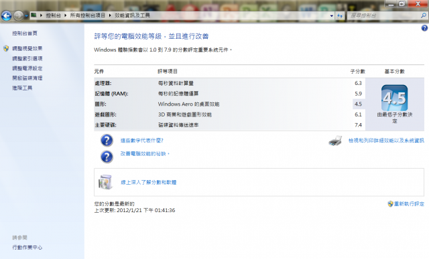Expand the arrow after 控制台 breadcrumb
This screenshot has height=259, width=429.
point(66,15)
